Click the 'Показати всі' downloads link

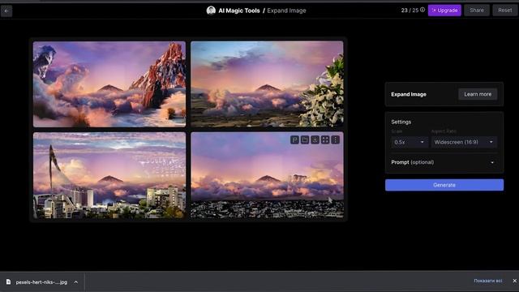tap(488, 281)
